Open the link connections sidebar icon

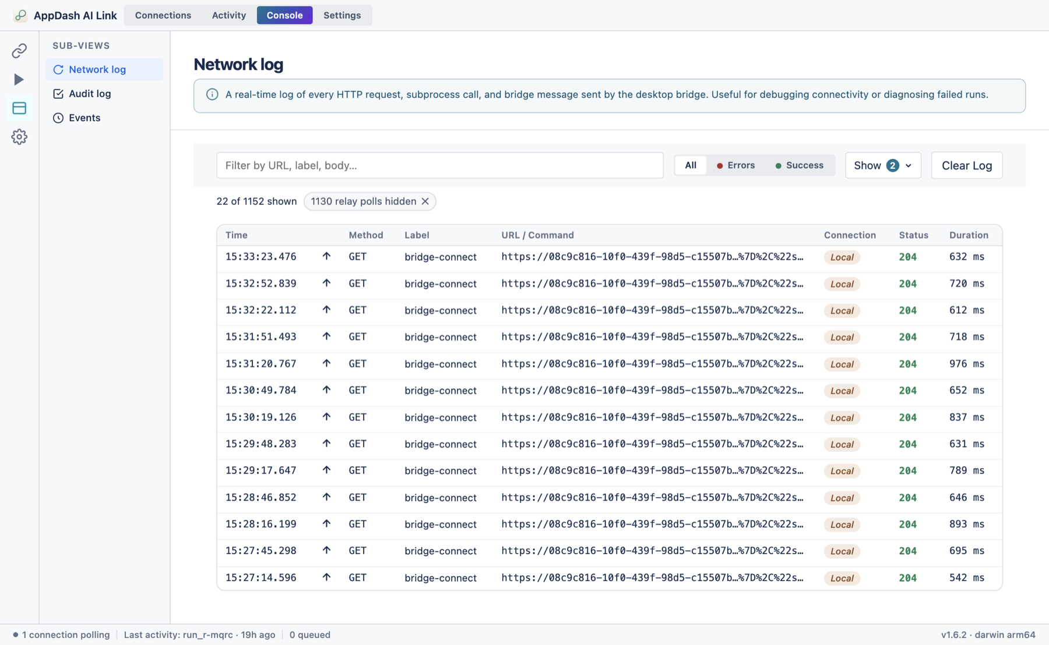[19, 51]
